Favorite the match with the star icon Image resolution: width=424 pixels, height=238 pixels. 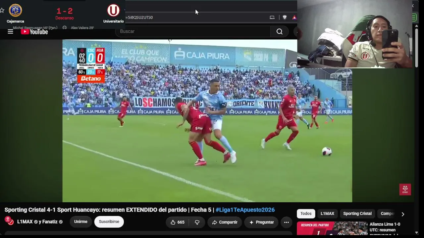click(x=2, y=11)
